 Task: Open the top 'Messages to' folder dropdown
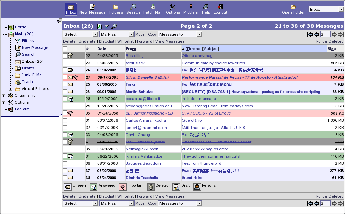pyautogui.click(x=180, y=34)
